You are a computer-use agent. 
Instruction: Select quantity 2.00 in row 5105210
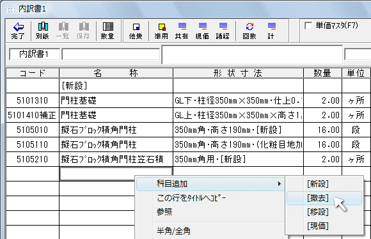(323, 159)
